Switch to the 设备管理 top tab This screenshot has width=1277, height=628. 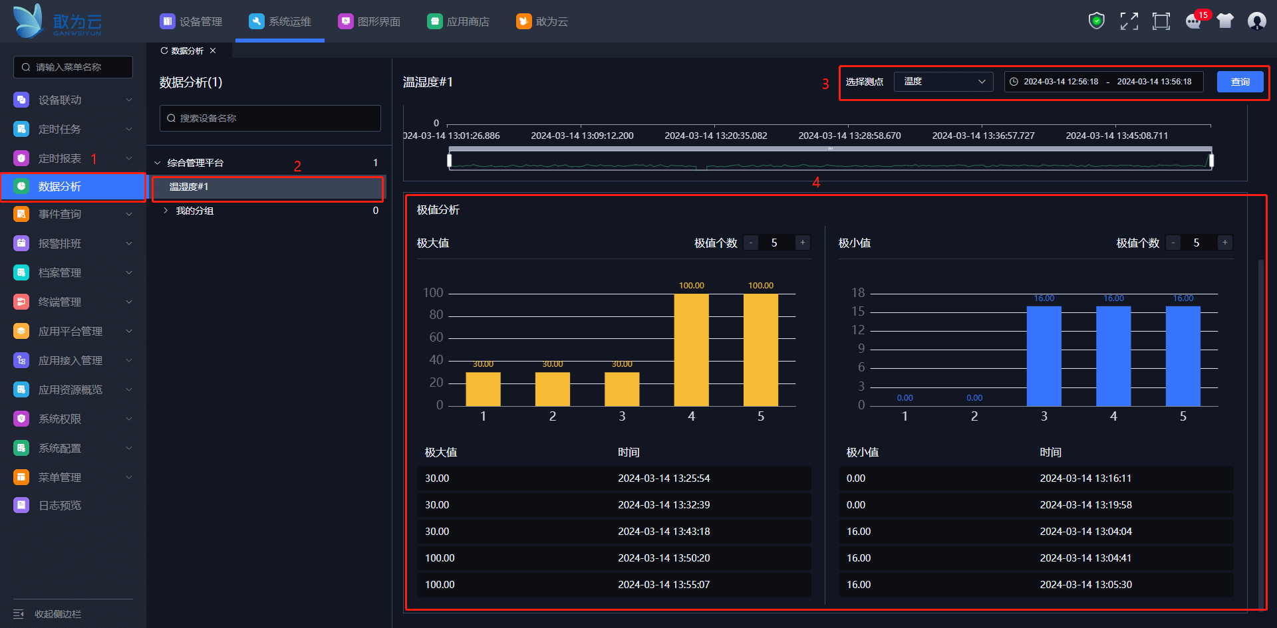click(192, 22)
